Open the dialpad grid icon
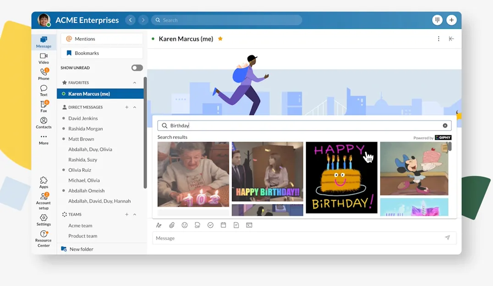 438,20
